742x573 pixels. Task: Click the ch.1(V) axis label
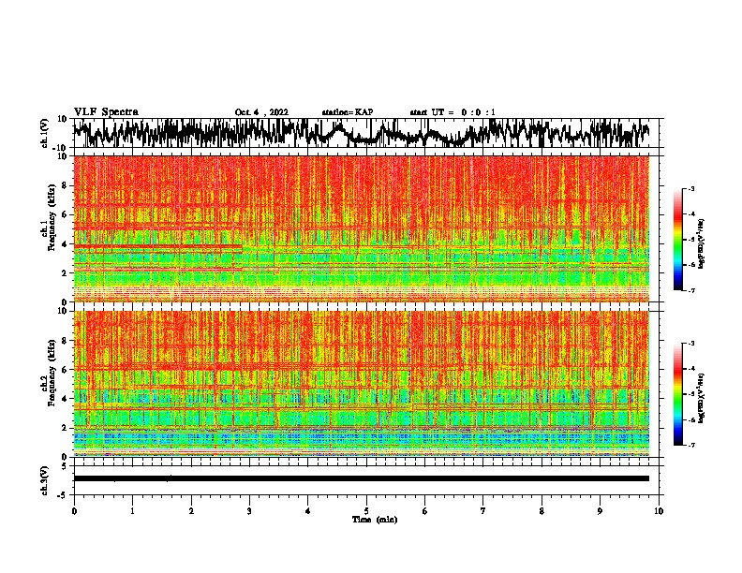coord(45,133)
